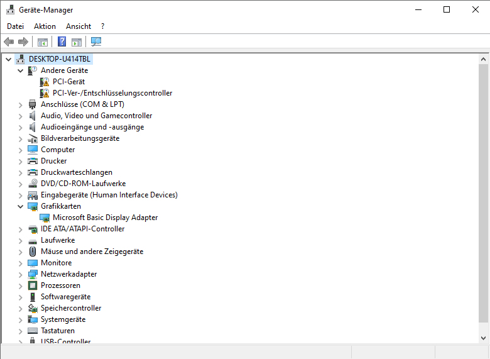The image size is (490, 359).
Task: Expand the Prozessoren category
Action: click(20, 286)
